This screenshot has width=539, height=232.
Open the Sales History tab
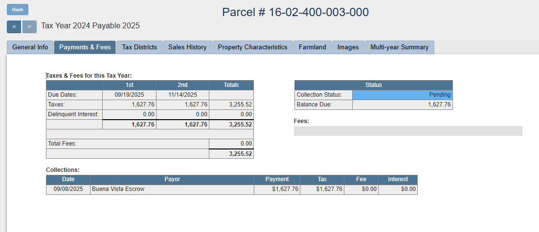(187, 47)
